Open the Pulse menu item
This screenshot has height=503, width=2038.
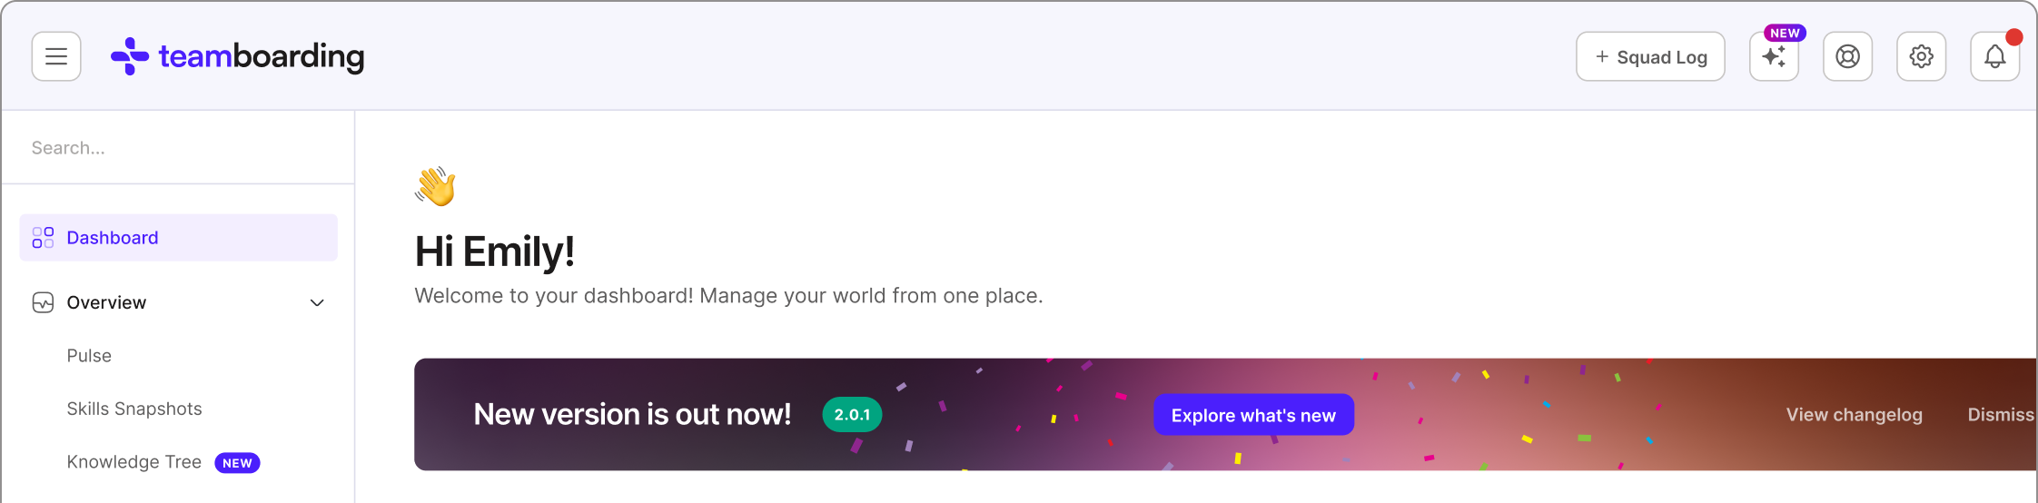(89, 356)
